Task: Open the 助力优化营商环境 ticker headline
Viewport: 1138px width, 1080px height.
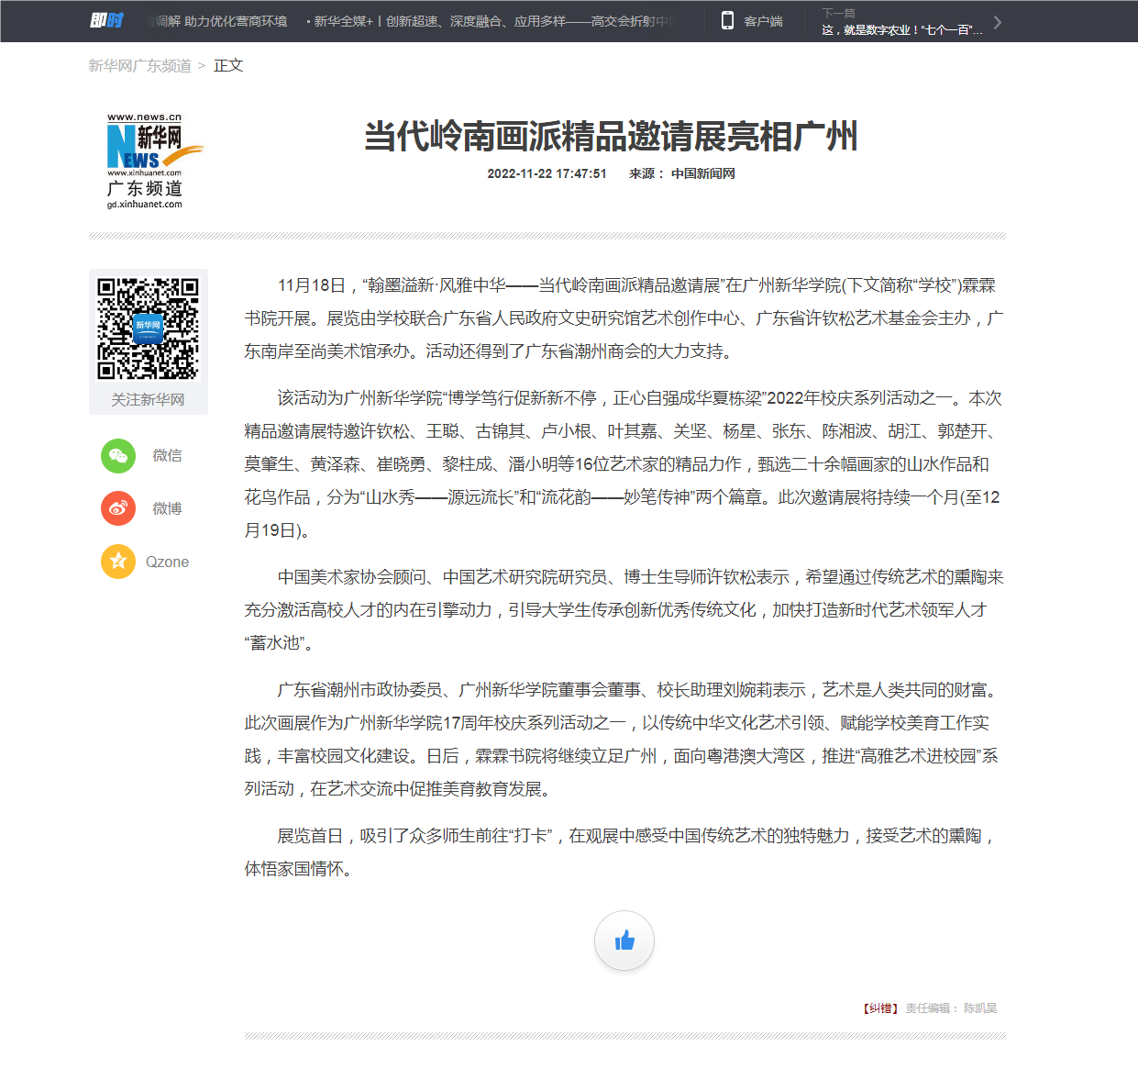Action: tap(220, 21)
